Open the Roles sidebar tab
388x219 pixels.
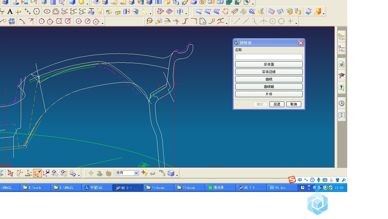tap(341, 115)
